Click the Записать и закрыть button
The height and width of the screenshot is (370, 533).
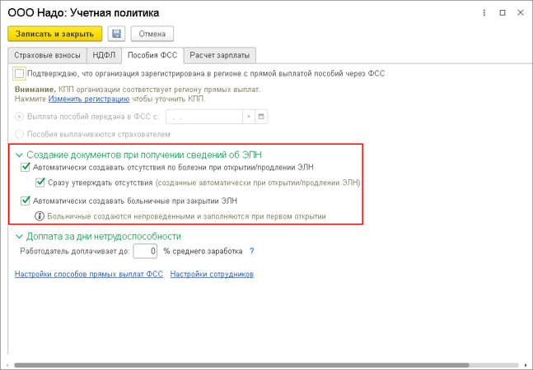[54, 34]
